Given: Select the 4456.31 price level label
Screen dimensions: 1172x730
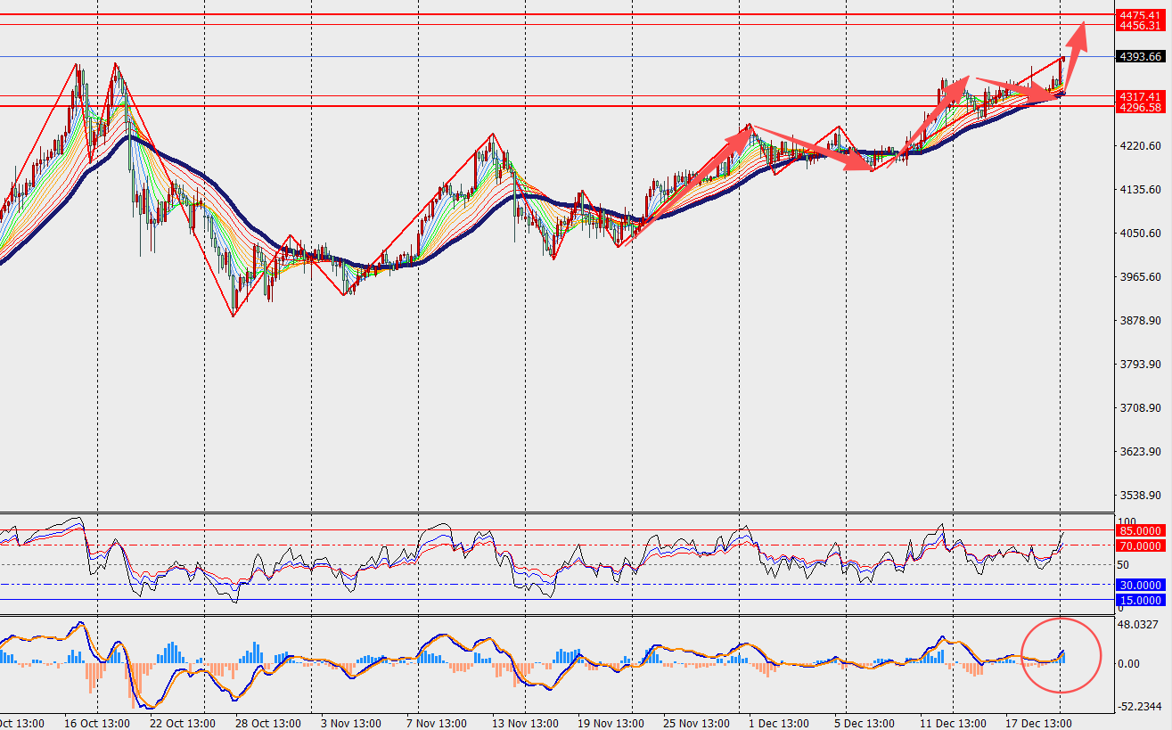Looking at the screenshot, I should (x=1141, y=26).
